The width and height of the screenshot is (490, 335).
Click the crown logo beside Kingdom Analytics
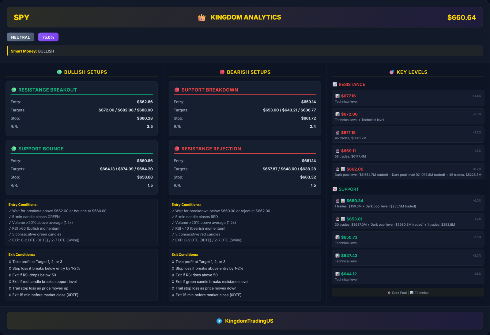pos(202,18)
